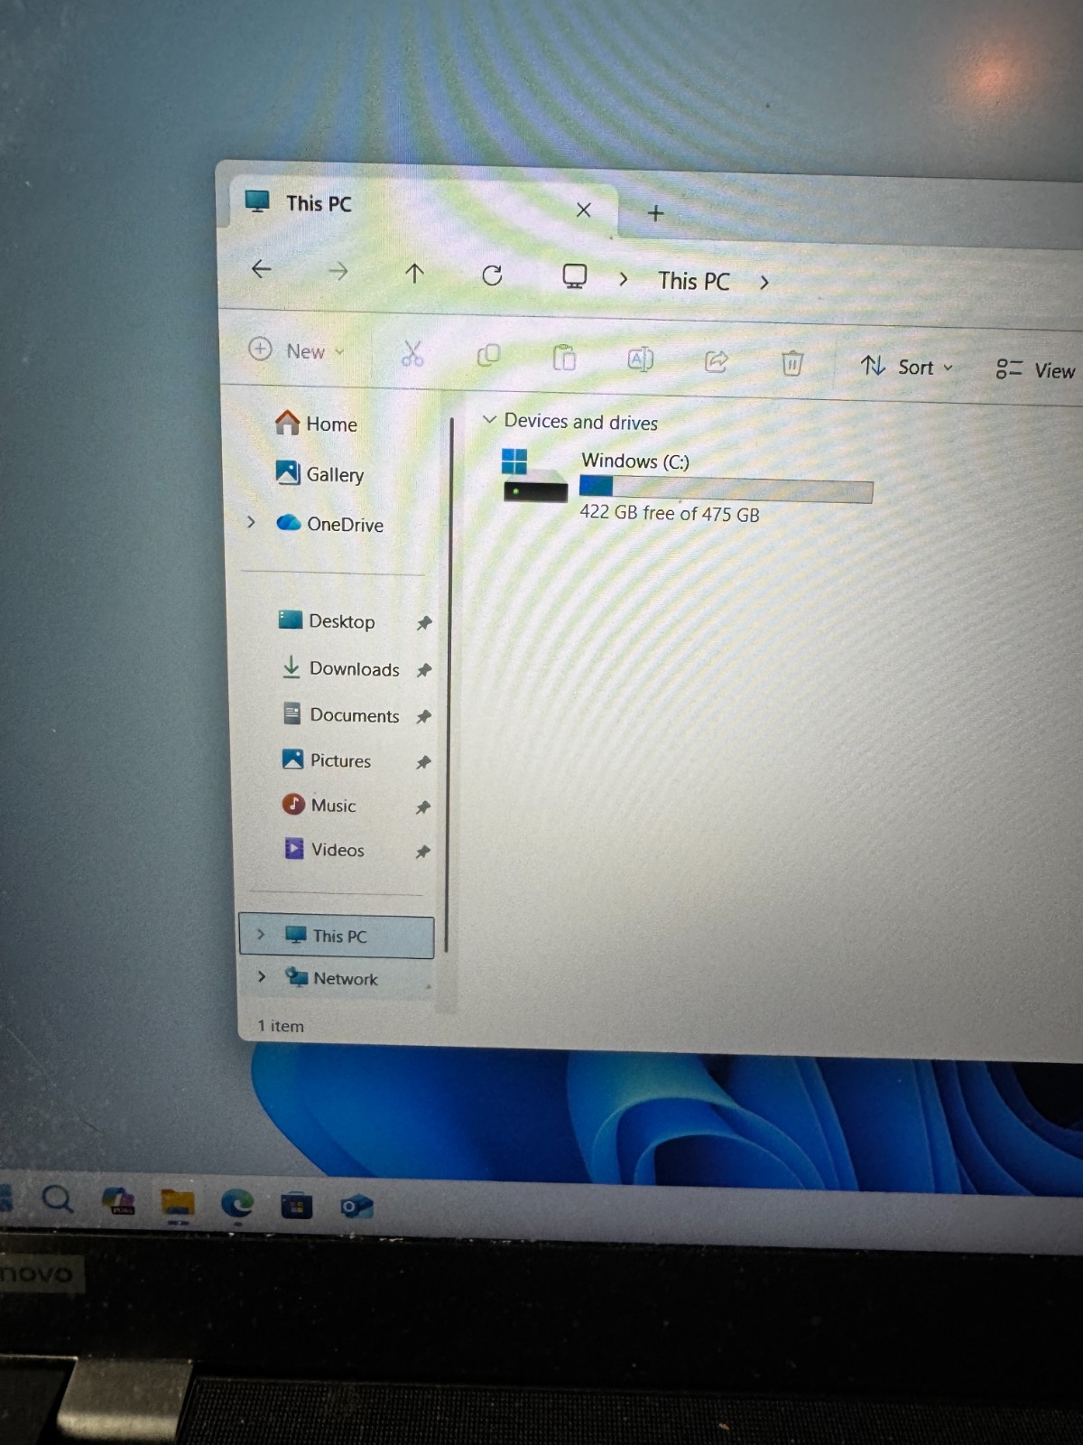Close the This PC tab

coord(583,210)
